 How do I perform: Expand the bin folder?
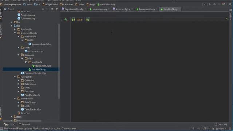[11, 22]
